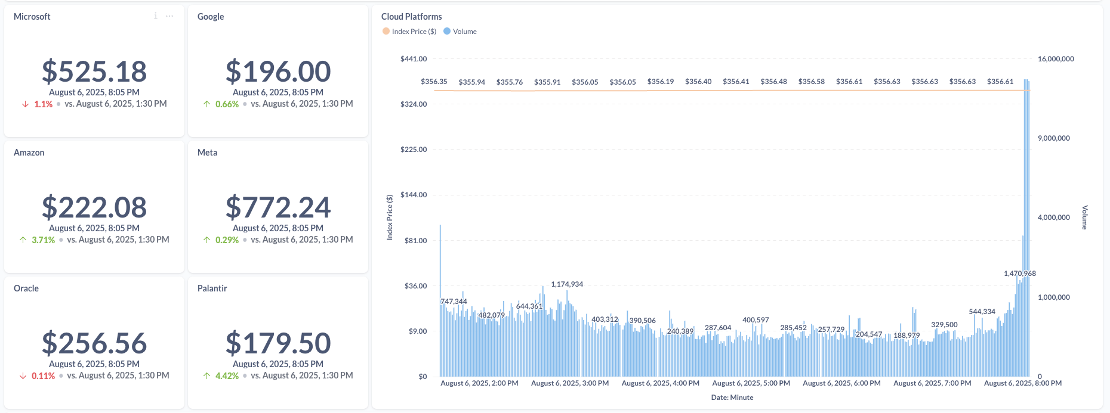Viewport: 1110px width, 413px height.
Task: Click the 16,000,000 volume axis tick label
Action: [1056, 59]
